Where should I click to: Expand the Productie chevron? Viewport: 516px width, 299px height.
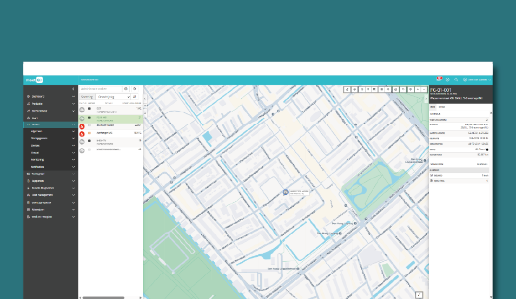[74, 104]
